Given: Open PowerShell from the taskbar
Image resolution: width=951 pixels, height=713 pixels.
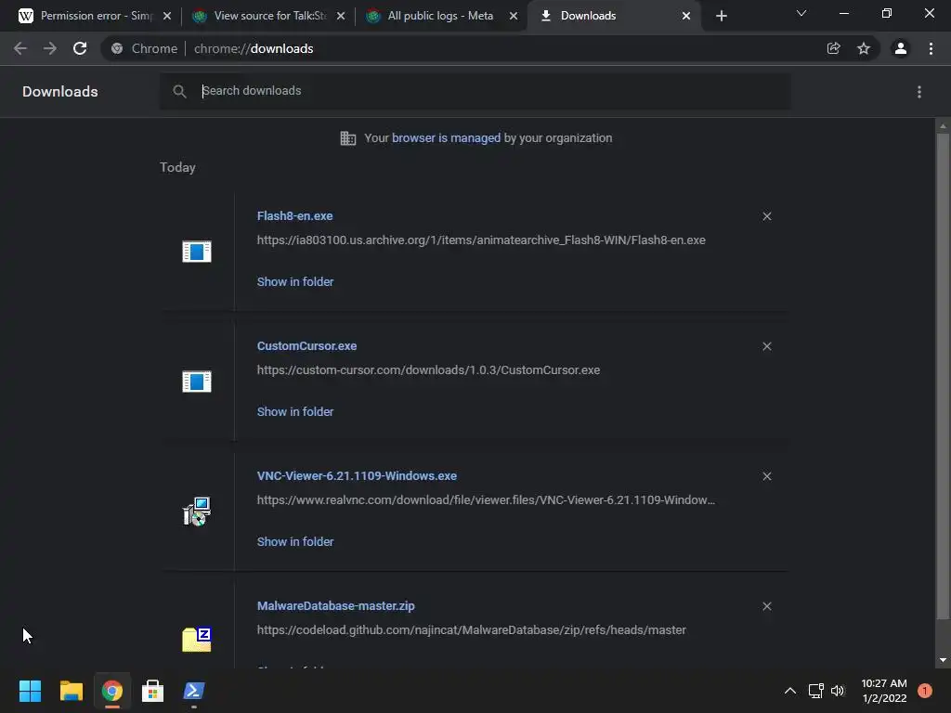Looking at the screenshot, I should pos(194,691).
